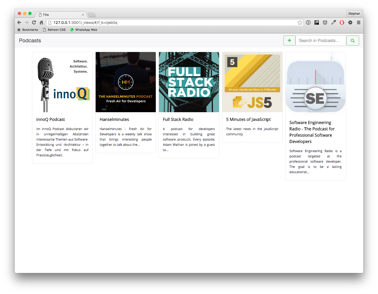Open the JetBrains JB extension icon

(x=317, y=23)
